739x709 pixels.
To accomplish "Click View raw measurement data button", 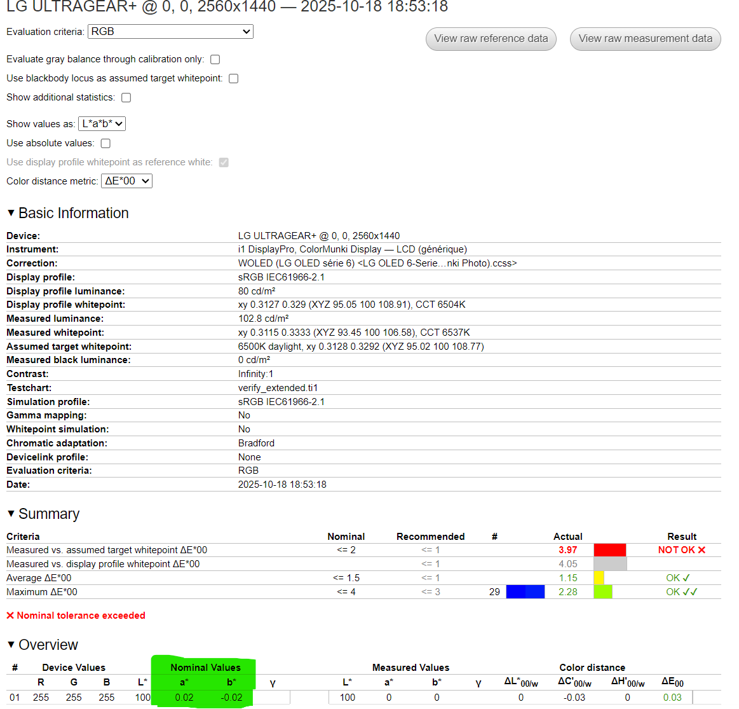I will tap(645, 39).
